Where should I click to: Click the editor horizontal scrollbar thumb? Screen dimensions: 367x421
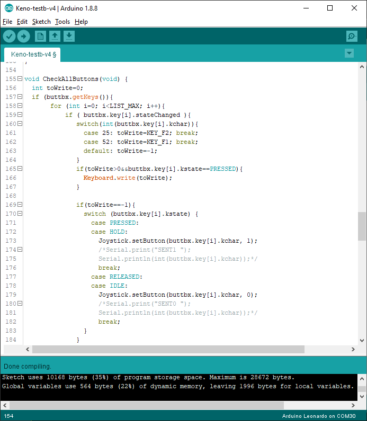point(168,350)
